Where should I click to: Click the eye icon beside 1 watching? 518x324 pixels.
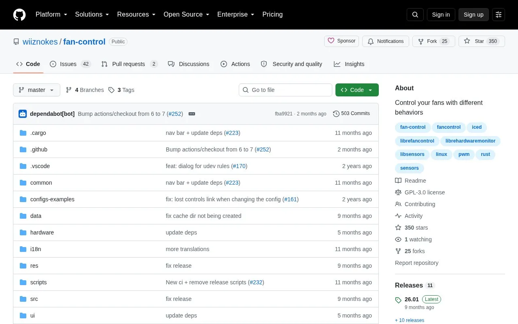pyautogui.click(x=398, y=239)
